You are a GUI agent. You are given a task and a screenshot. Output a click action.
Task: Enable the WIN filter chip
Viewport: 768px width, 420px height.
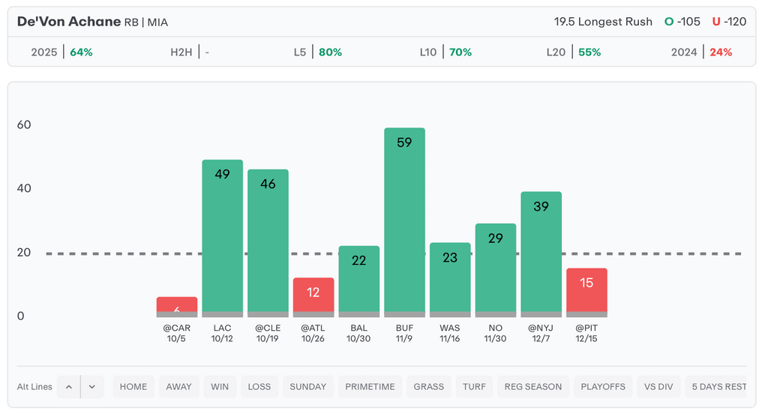pyautogui.click(x=220, y=387)
